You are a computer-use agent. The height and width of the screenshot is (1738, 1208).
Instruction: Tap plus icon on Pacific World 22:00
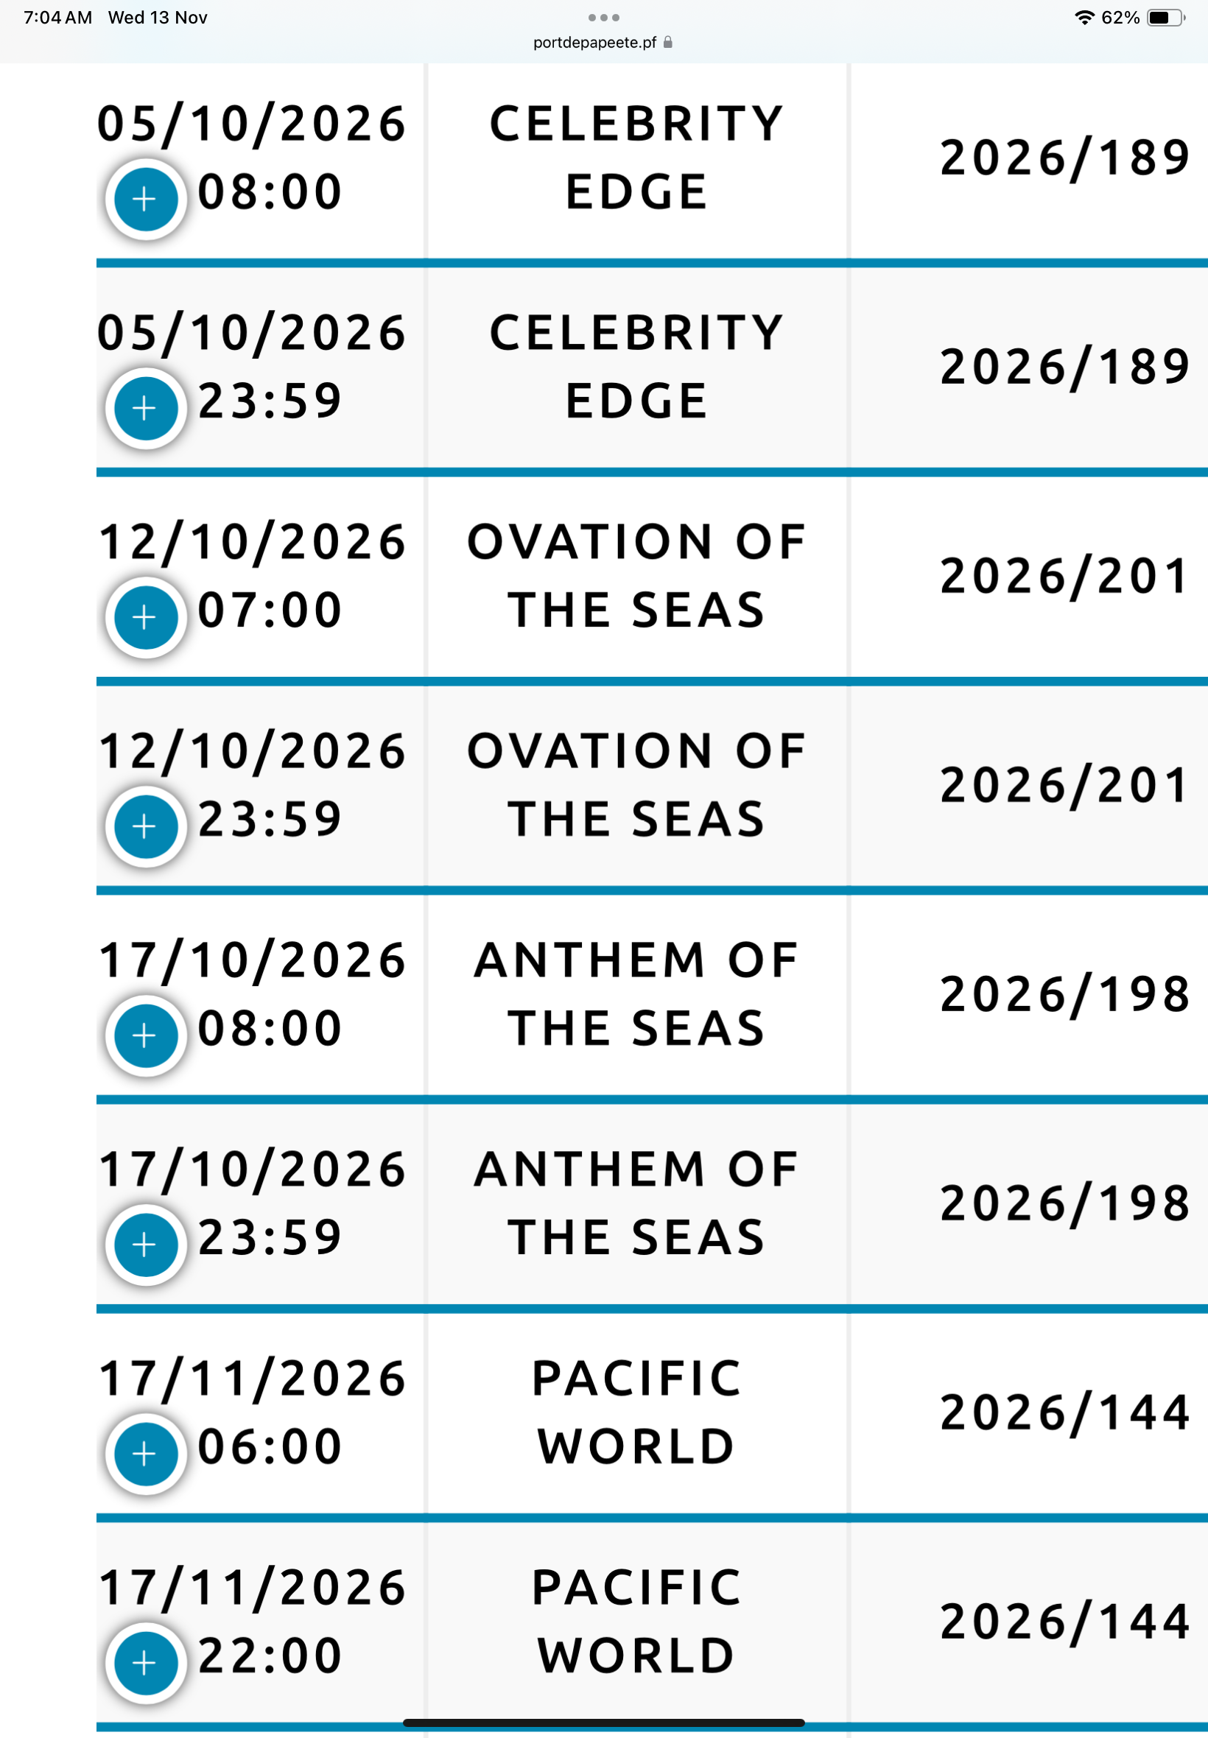145,1663
